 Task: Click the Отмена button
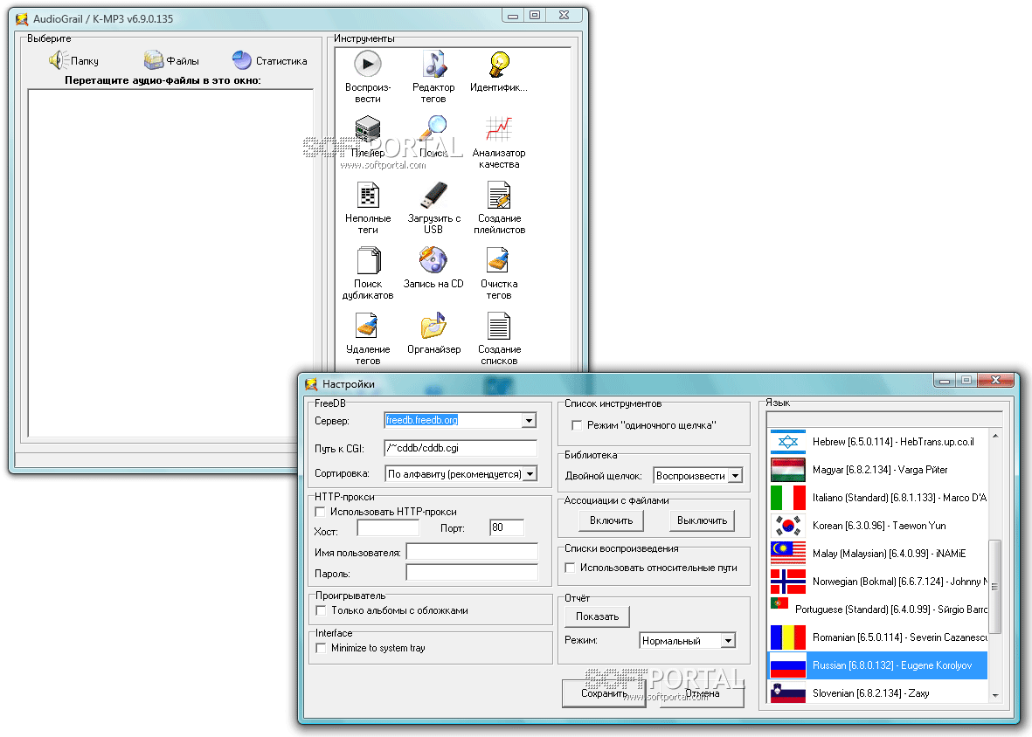703,693
